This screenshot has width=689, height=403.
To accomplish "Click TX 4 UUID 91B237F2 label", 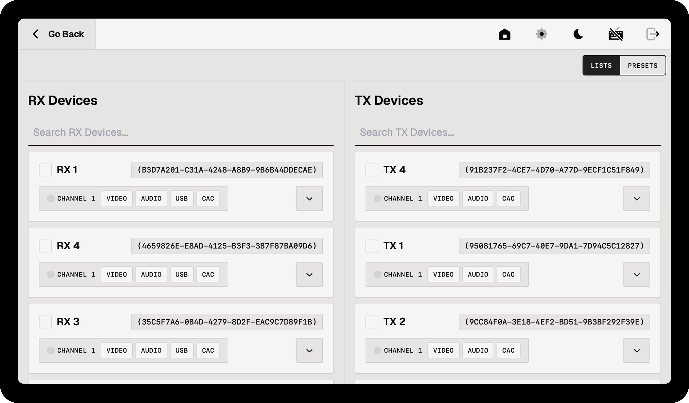I will pos(554,170).
